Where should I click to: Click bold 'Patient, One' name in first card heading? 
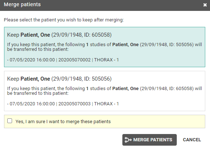point(35,35)
